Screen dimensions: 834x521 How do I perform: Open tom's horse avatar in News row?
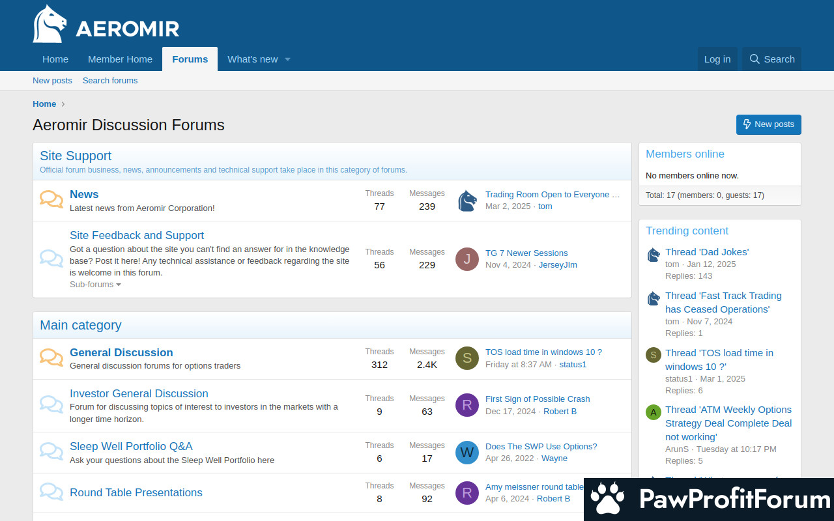point(467,201)
